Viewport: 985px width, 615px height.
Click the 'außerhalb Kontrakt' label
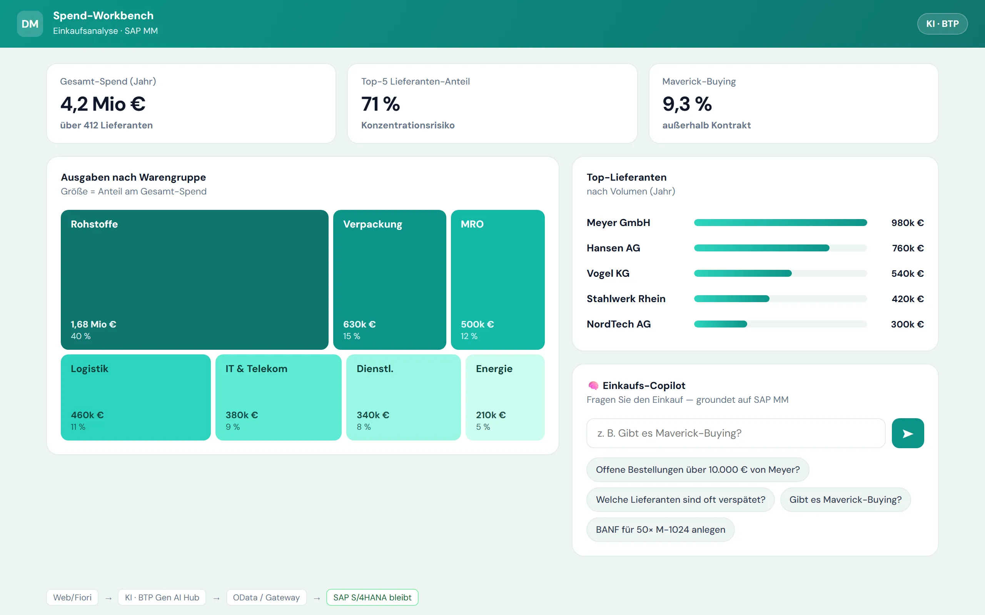tap(706, 125)
